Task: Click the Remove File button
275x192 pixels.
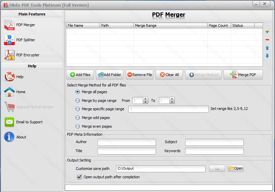Action: [x=140, y=75]
